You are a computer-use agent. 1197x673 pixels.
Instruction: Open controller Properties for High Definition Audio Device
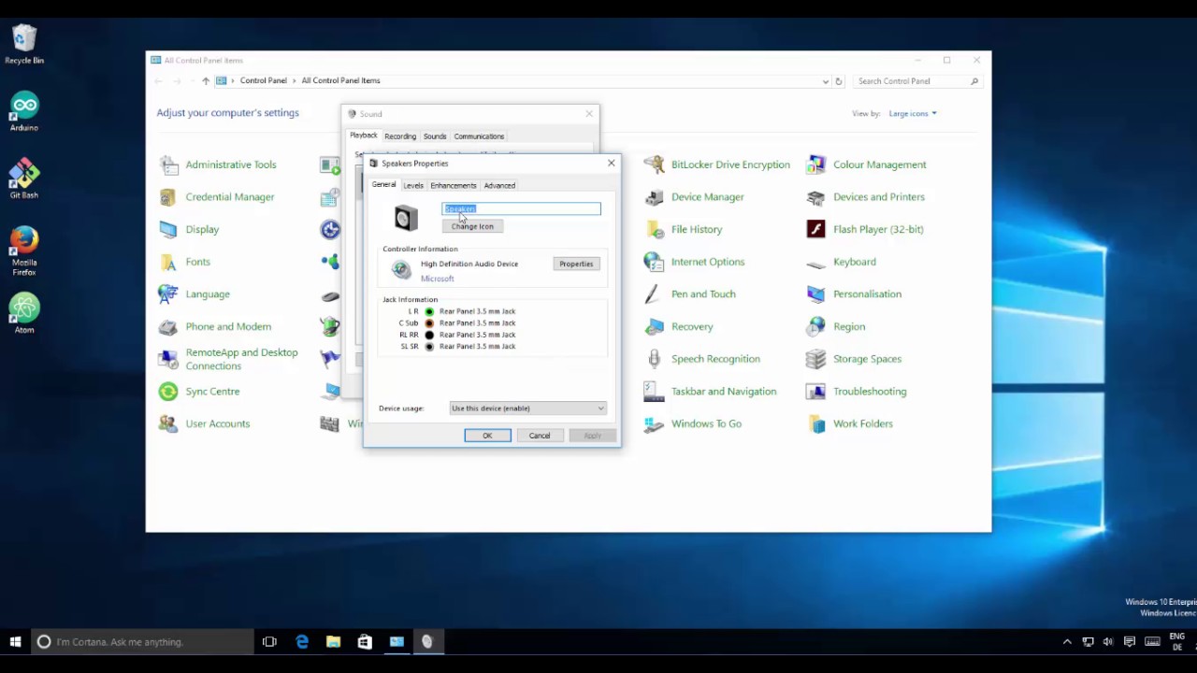pyautogui.click(x=575, y=264)
